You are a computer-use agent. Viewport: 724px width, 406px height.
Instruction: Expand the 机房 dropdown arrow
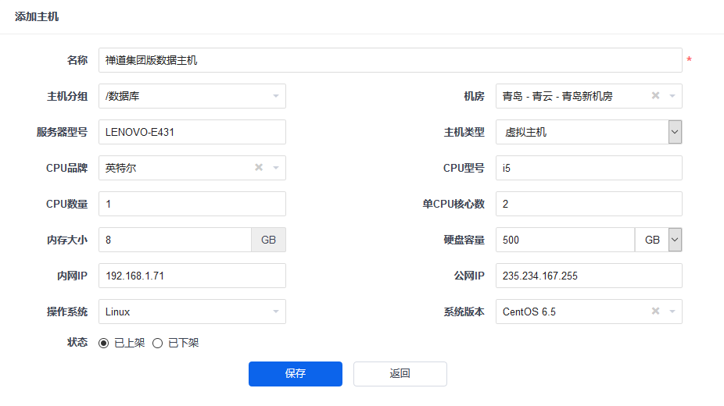coord(672,96)
